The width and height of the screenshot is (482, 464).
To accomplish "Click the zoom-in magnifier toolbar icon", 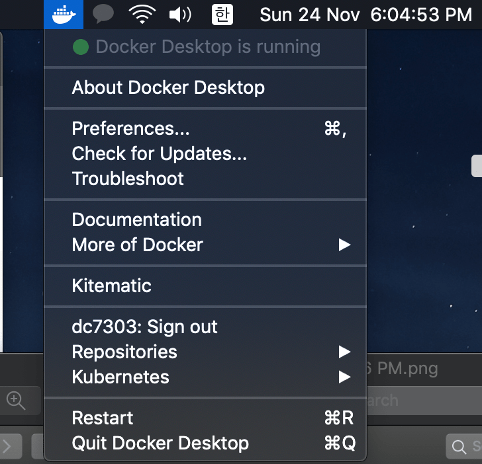I will pos(16,401).
